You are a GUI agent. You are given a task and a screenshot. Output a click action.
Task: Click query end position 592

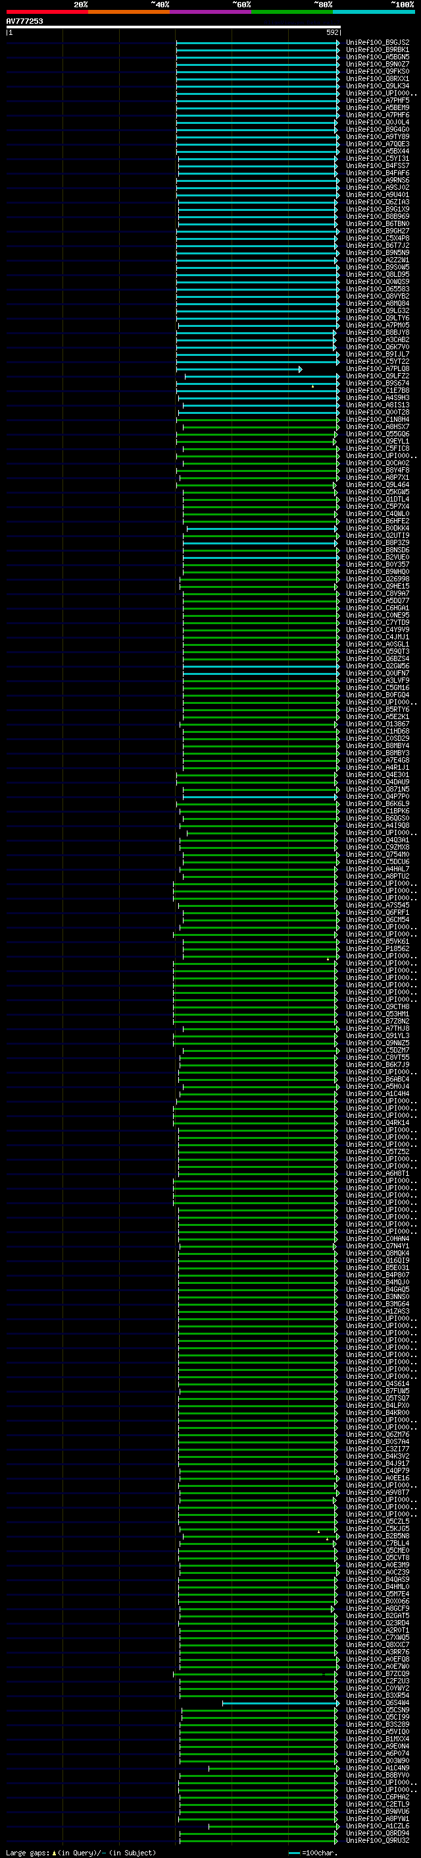[332, 32]
